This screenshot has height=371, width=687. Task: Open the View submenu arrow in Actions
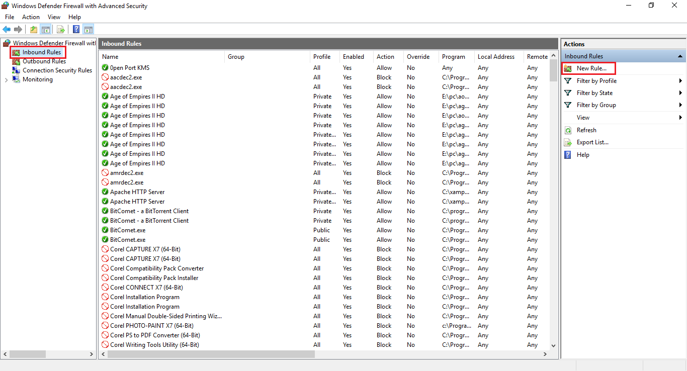pyautogui.click(x=680, y=118)
